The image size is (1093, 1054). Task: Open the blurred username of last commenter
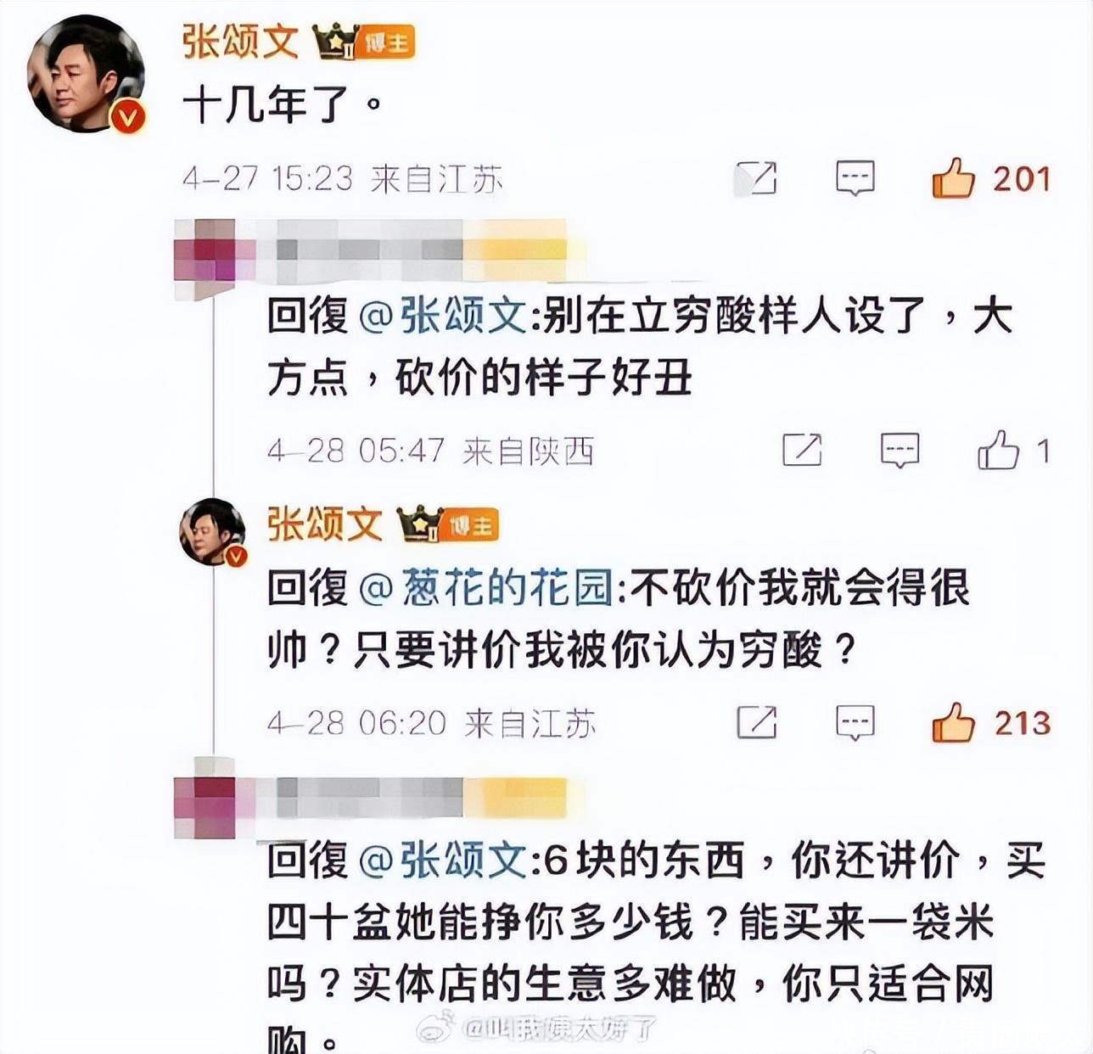(412, 799)
